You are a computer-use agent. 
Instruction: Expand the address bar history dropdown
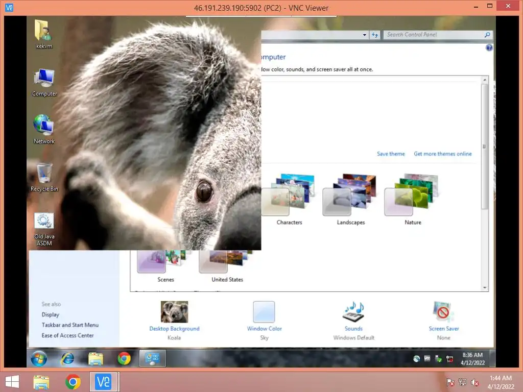pyautogui.click(x=364, y=35)
